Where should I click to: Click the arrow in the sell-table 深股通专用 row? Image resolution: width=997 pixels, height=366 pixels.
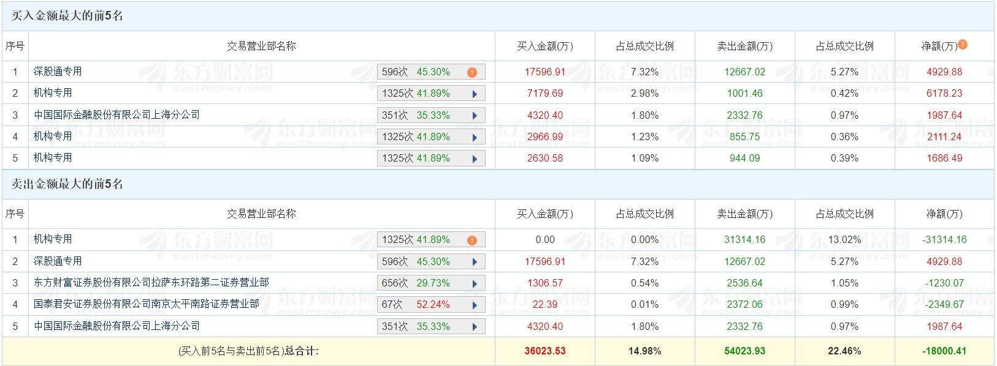coord(475,262)
